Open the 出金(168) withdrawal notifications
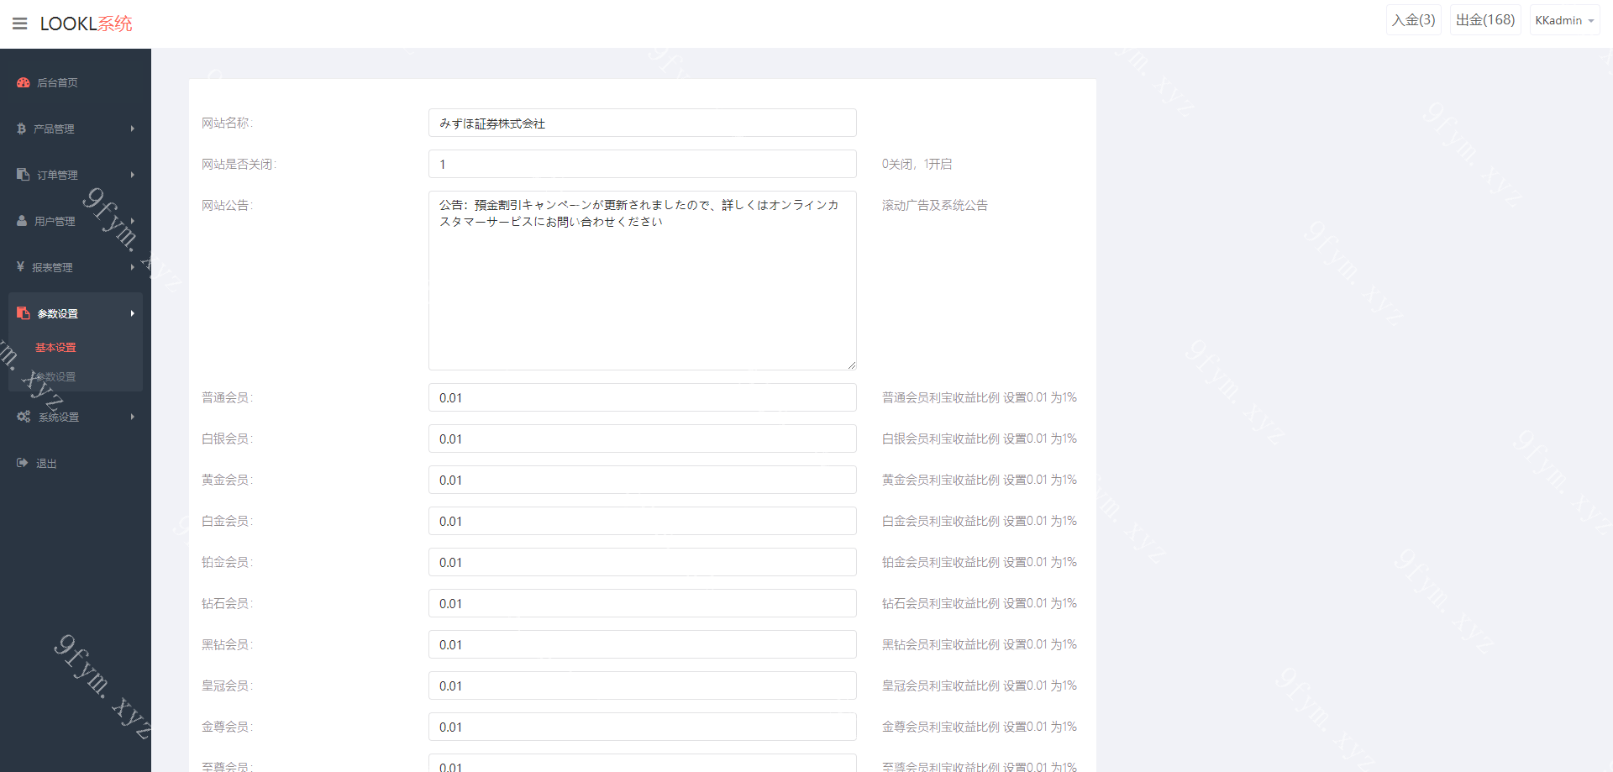1613x772 pixels. [1485, 20]
